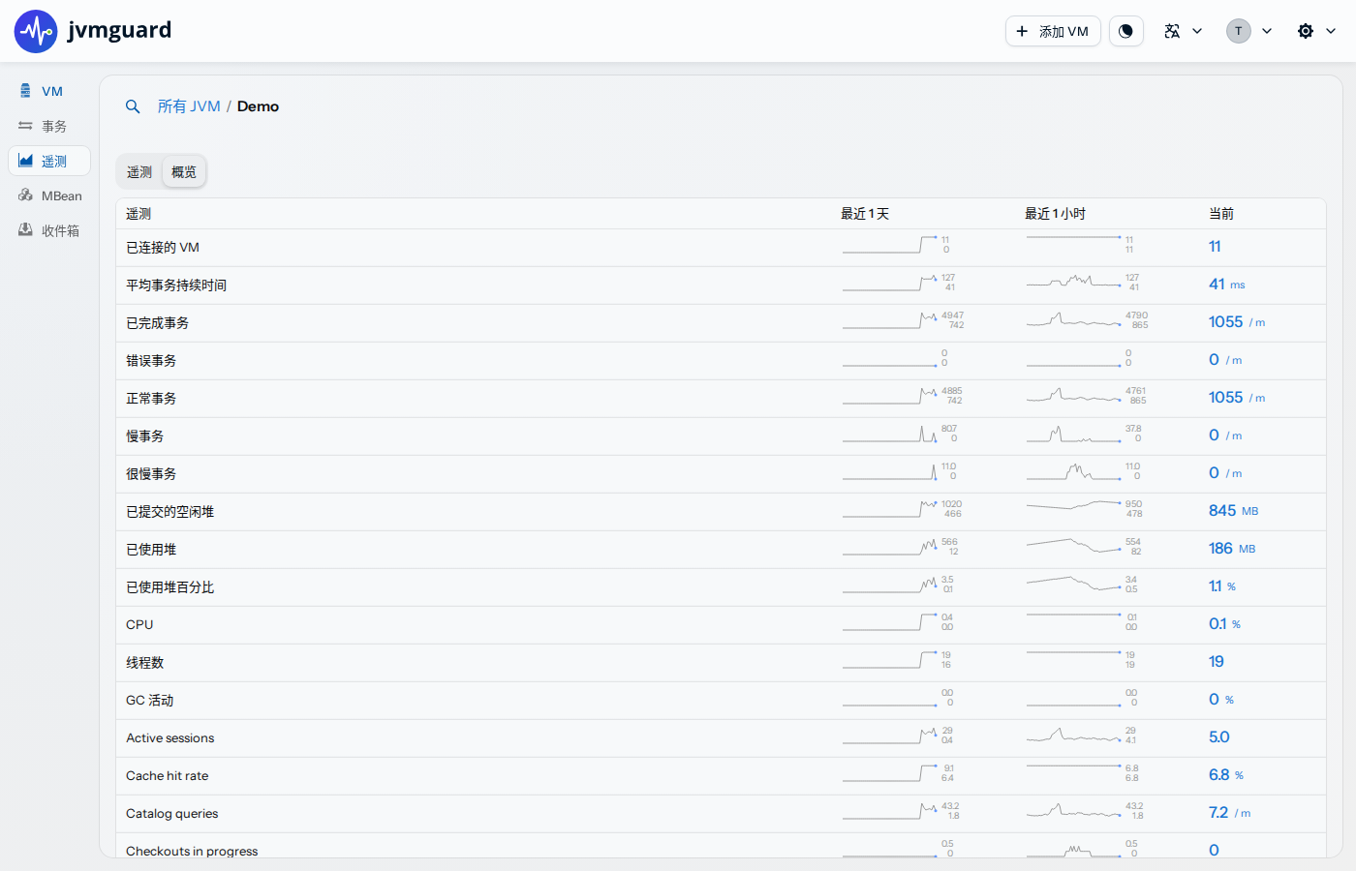Screen dimensions: 1356x871
Task: Click the current value 19 for 线程数
Action: (1217, 662)
